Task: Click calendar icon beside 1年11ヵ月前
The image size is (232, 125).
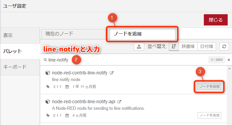Action: coord(67,87)
